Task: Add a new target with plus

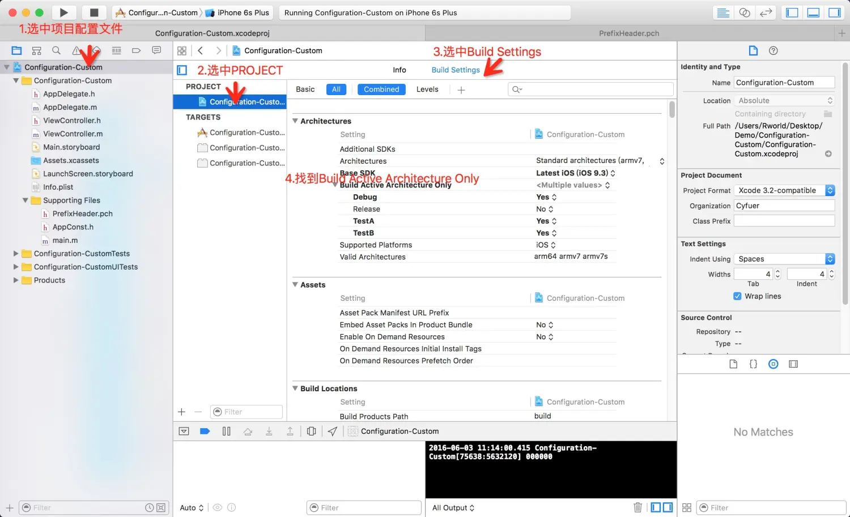Action: pos(181,412)
